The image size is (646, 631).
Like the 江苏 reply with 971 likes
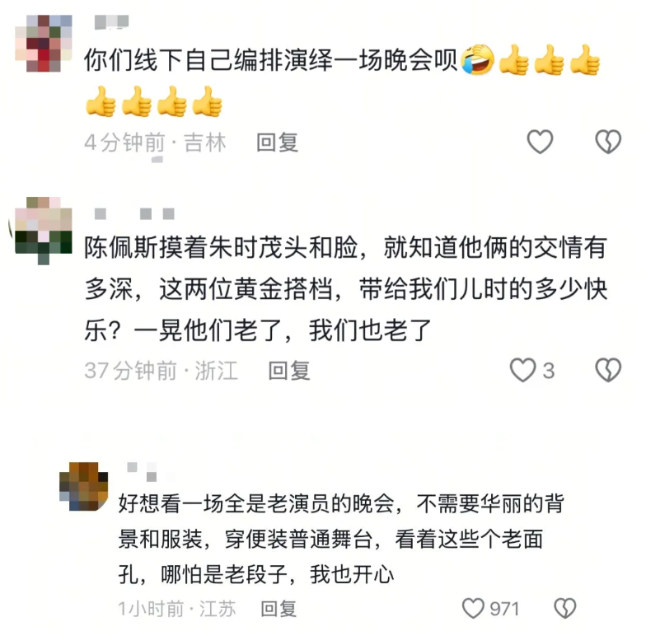click(473, 608)
